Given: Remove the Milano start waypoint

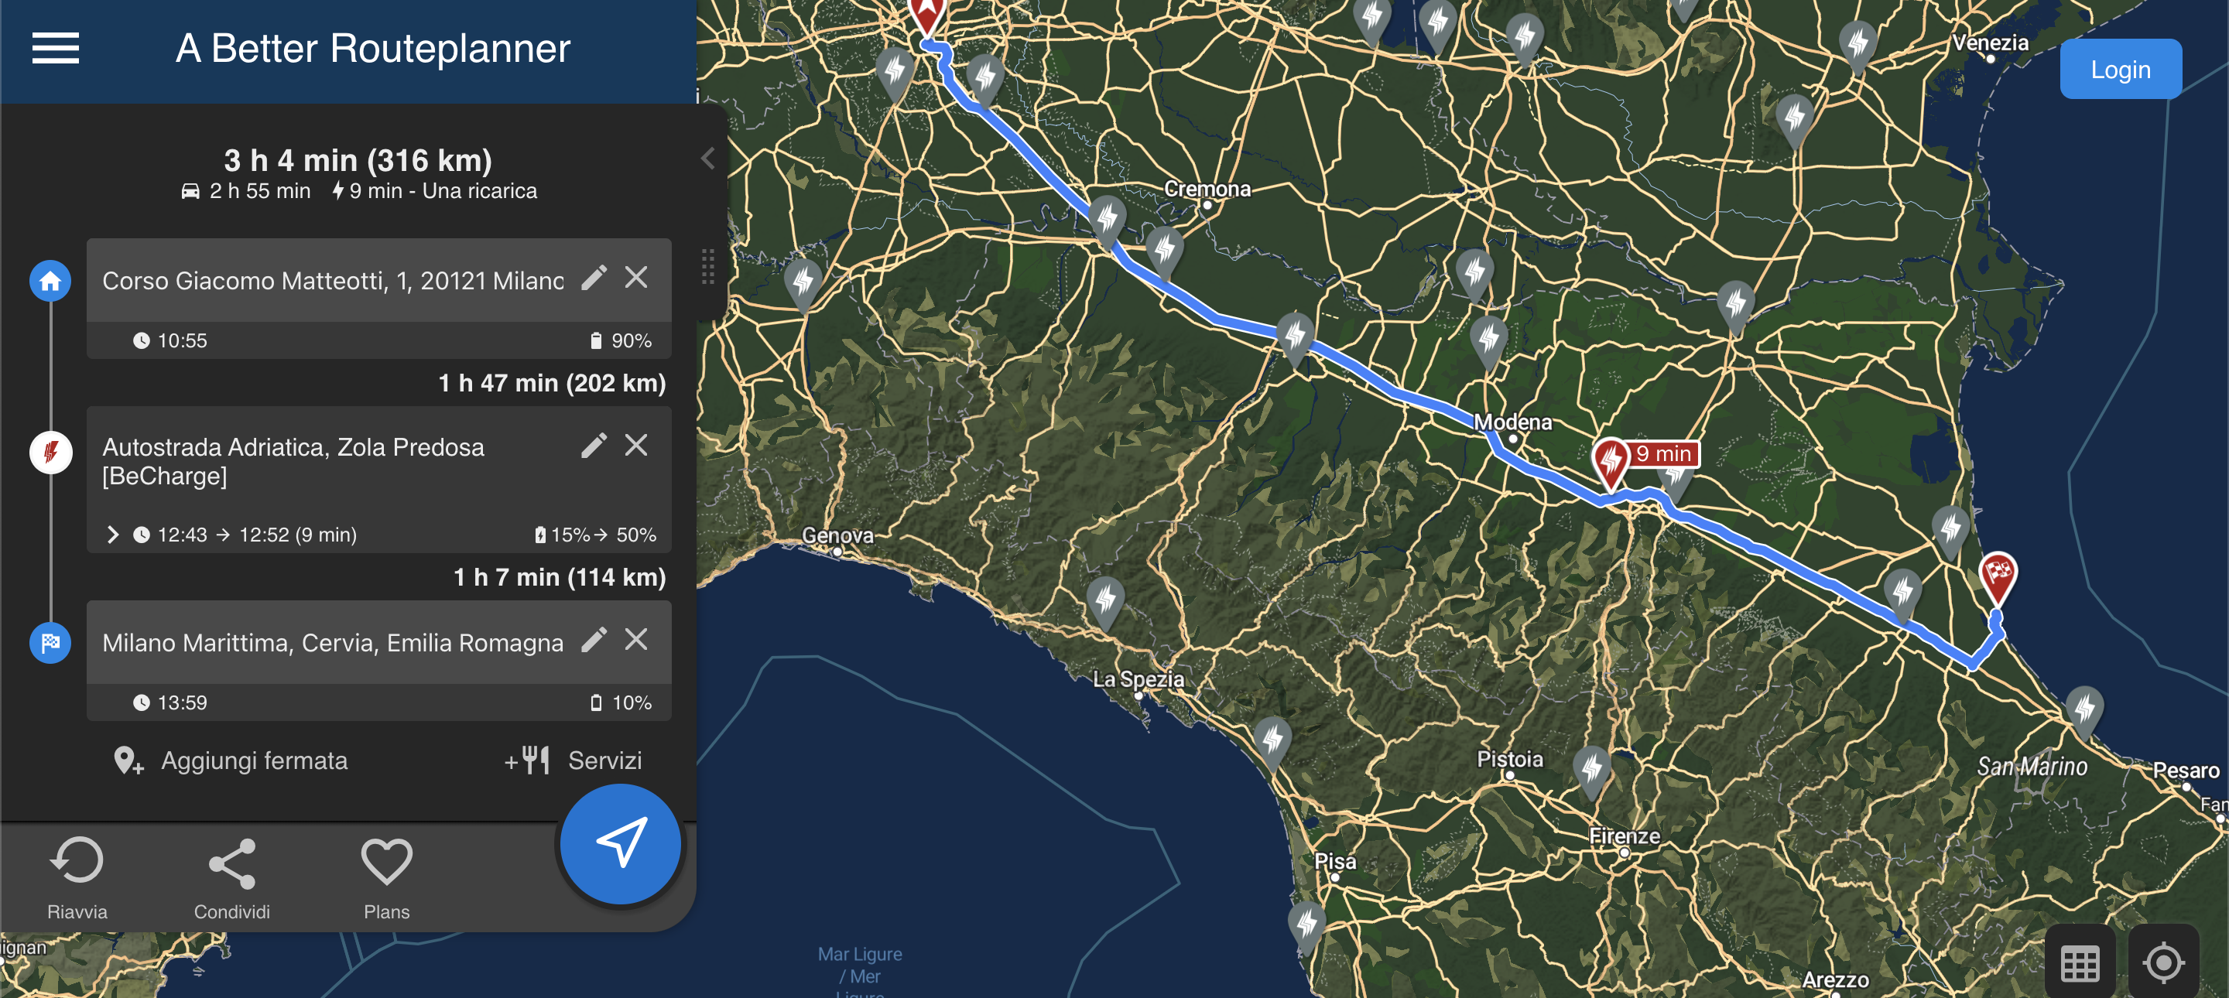Looking at the screenshot, I should click(636, 279).
